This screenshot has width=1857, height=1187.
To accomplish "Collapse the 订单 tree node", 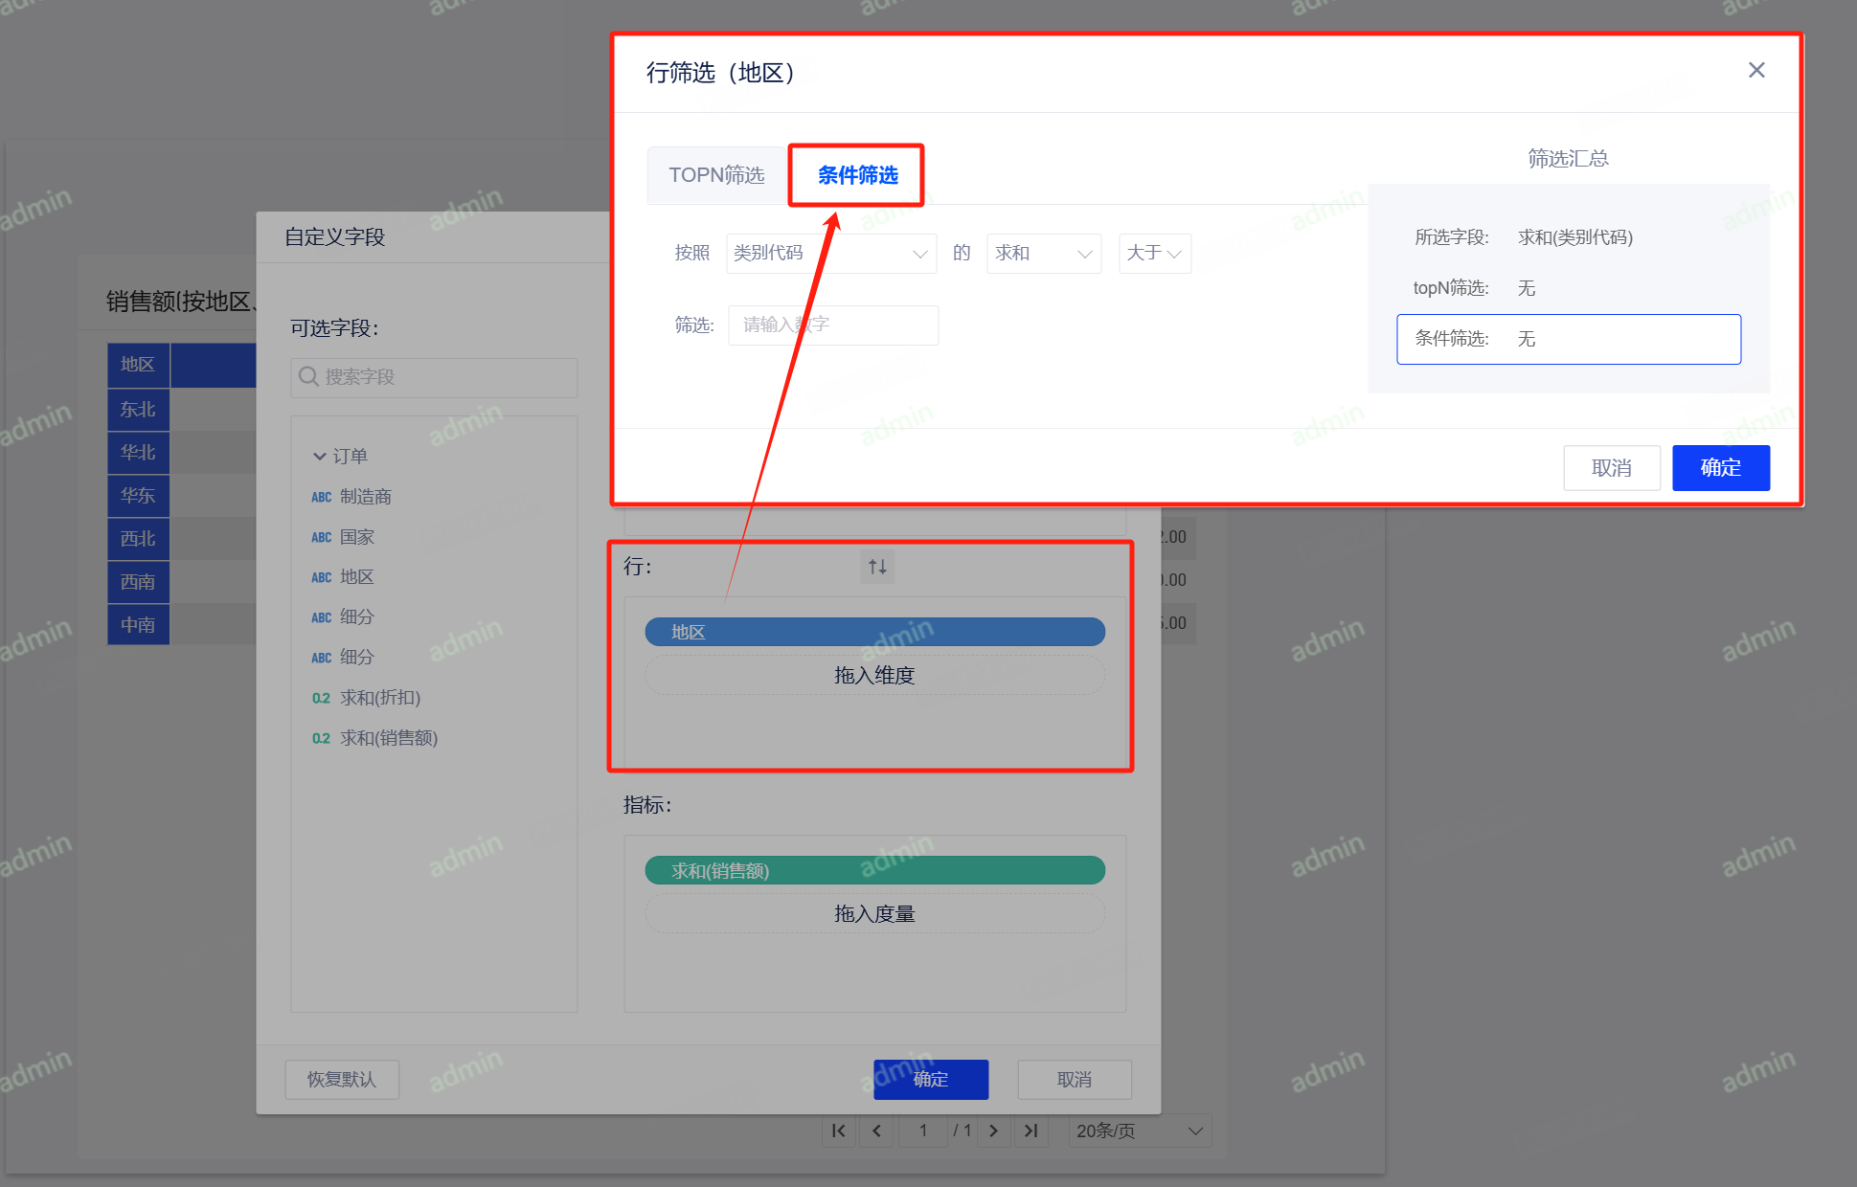I will click(x=320, y=457).
